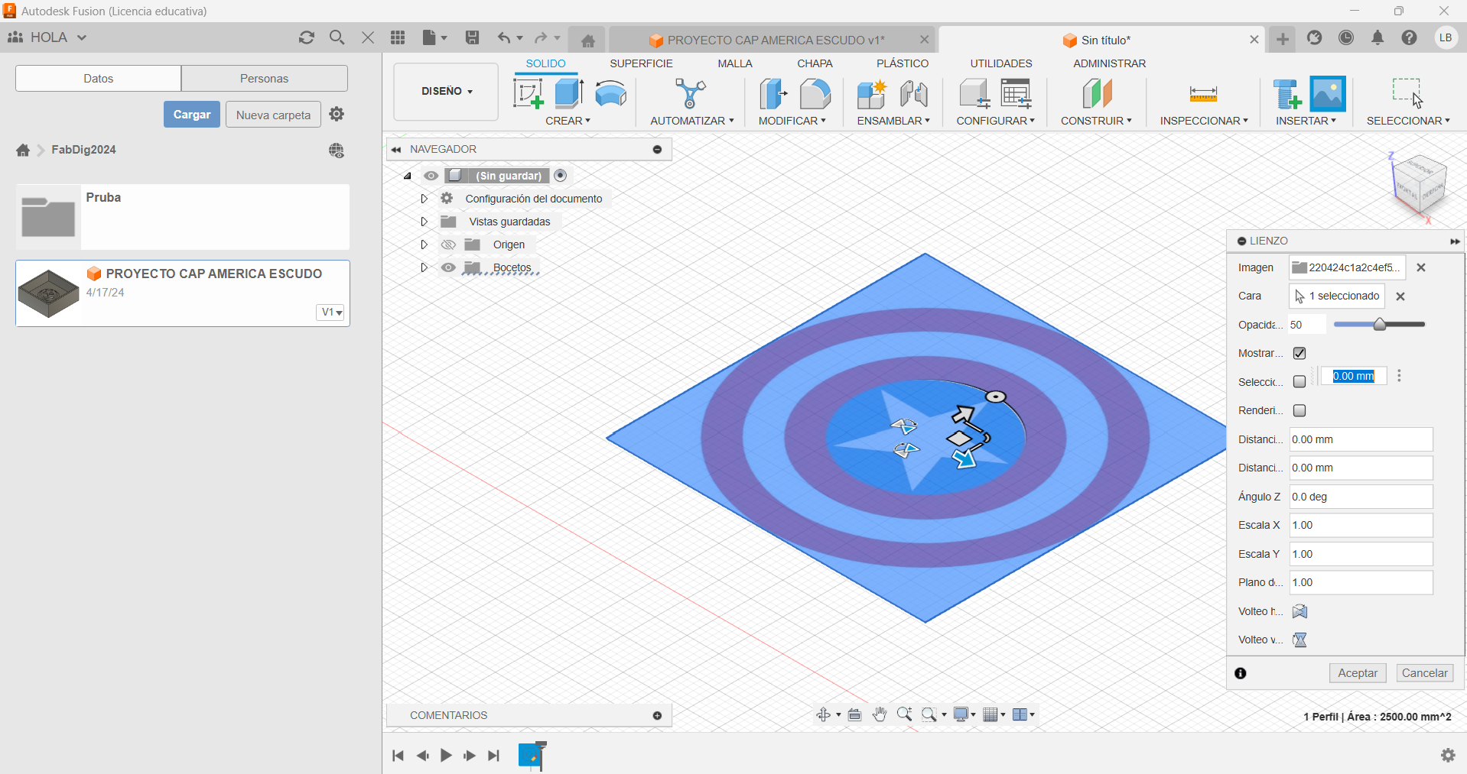Click the Opacidad slider handle
The image size is (1467, 774).
click(x=1380, y=325)
